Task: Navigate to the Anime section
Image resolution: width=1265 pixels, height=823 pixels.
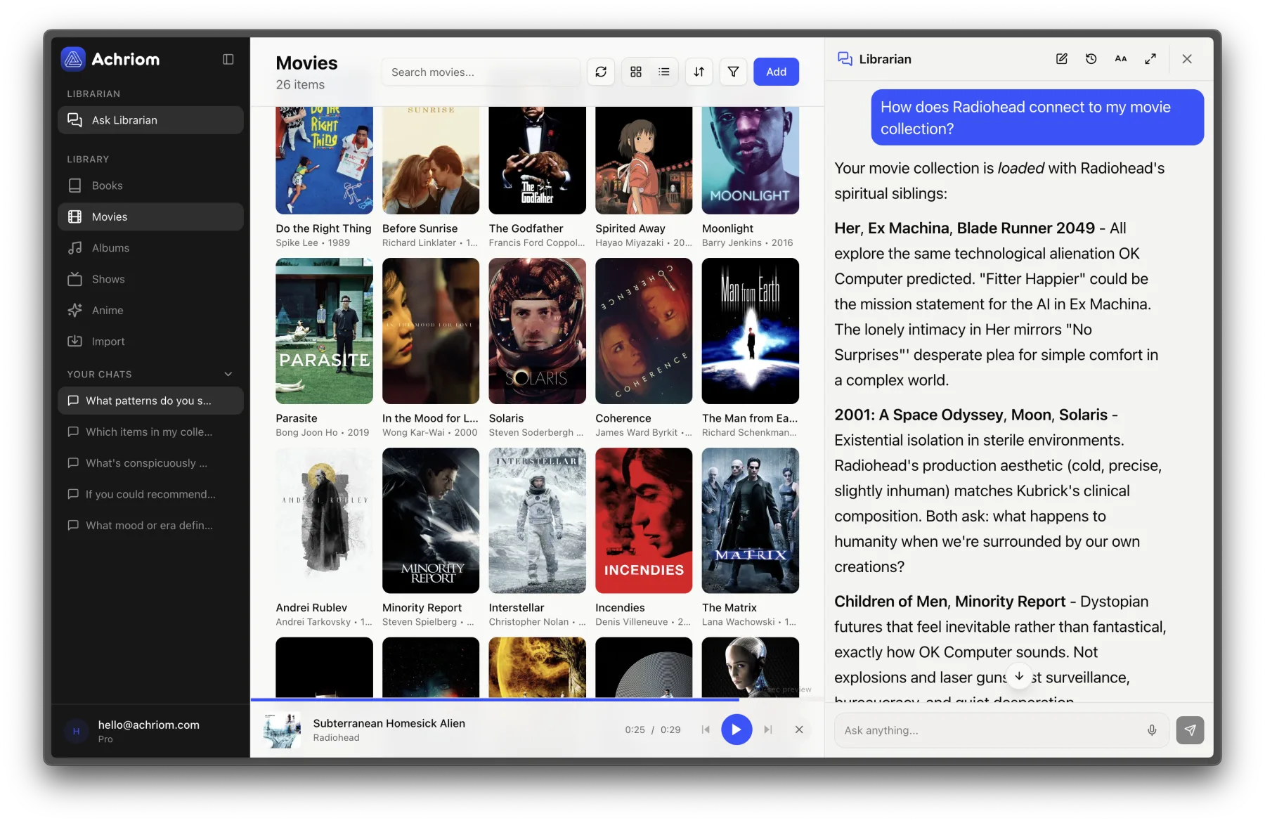Action: pos(150,310)
